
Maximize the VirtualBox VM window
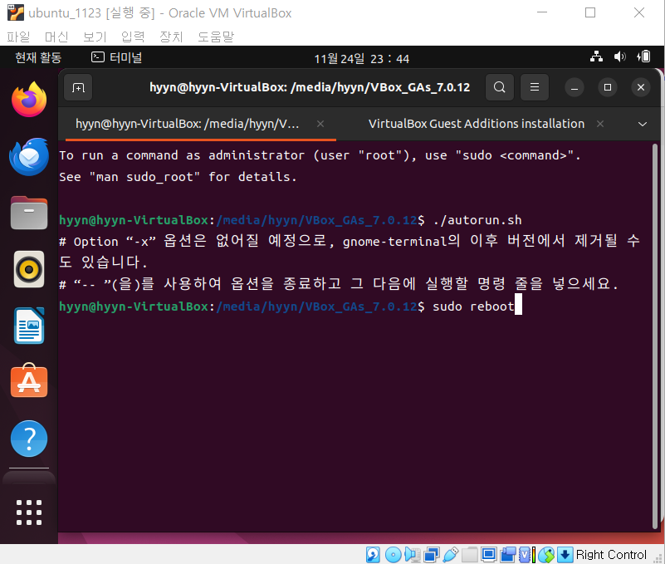pos(590,12)
